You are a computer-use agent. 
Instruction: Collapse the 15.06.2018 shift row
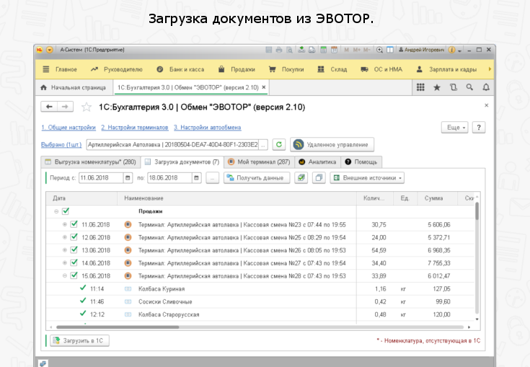[65, 276]
